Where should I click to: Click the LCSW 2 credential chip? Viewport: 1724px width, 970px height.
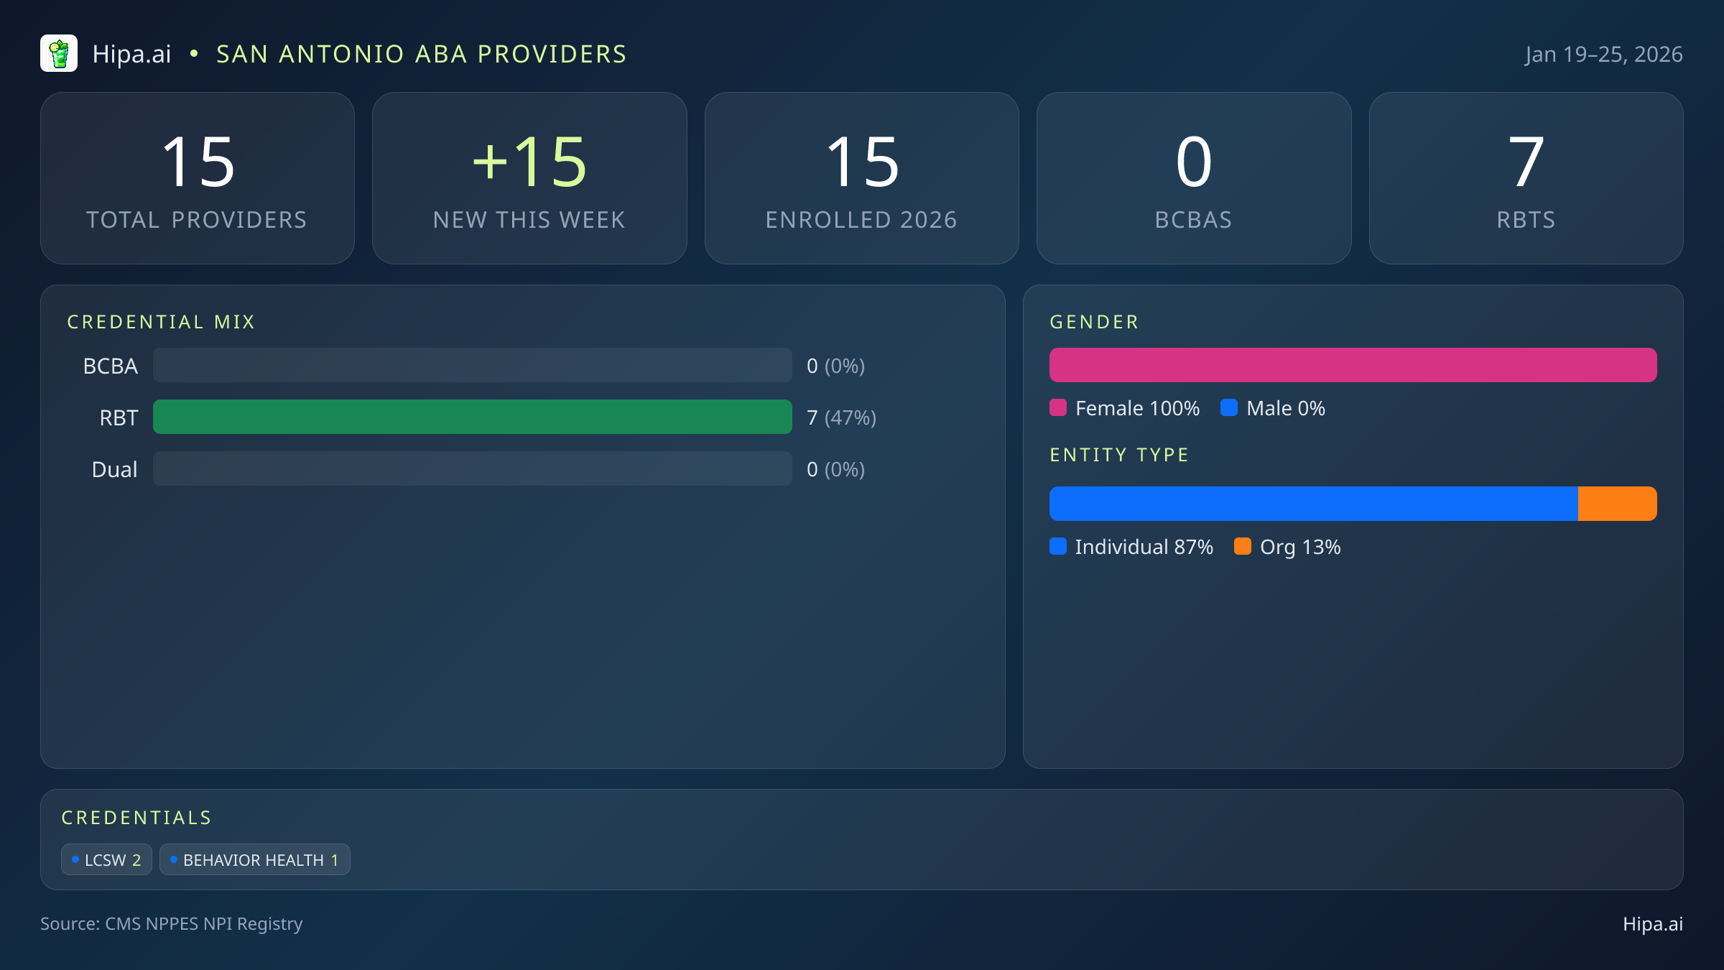[106, 859]
